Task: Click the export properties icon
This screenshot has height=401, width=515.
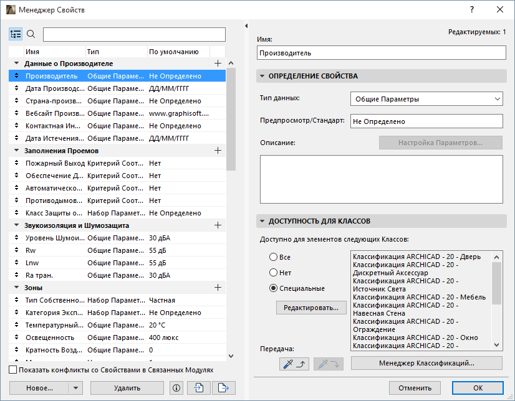Action: 224,388
